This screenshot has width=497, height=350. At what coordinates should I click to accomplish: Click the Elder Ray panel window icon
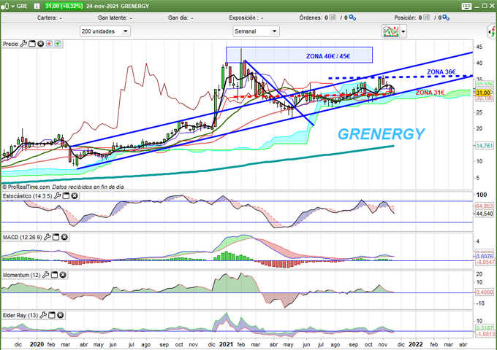[52, 315]
